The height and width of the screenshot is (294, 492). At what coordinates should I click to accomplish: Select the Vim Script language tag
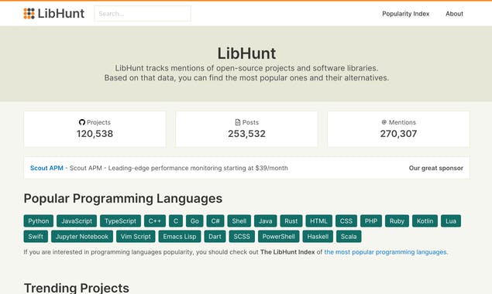[136, 236]
